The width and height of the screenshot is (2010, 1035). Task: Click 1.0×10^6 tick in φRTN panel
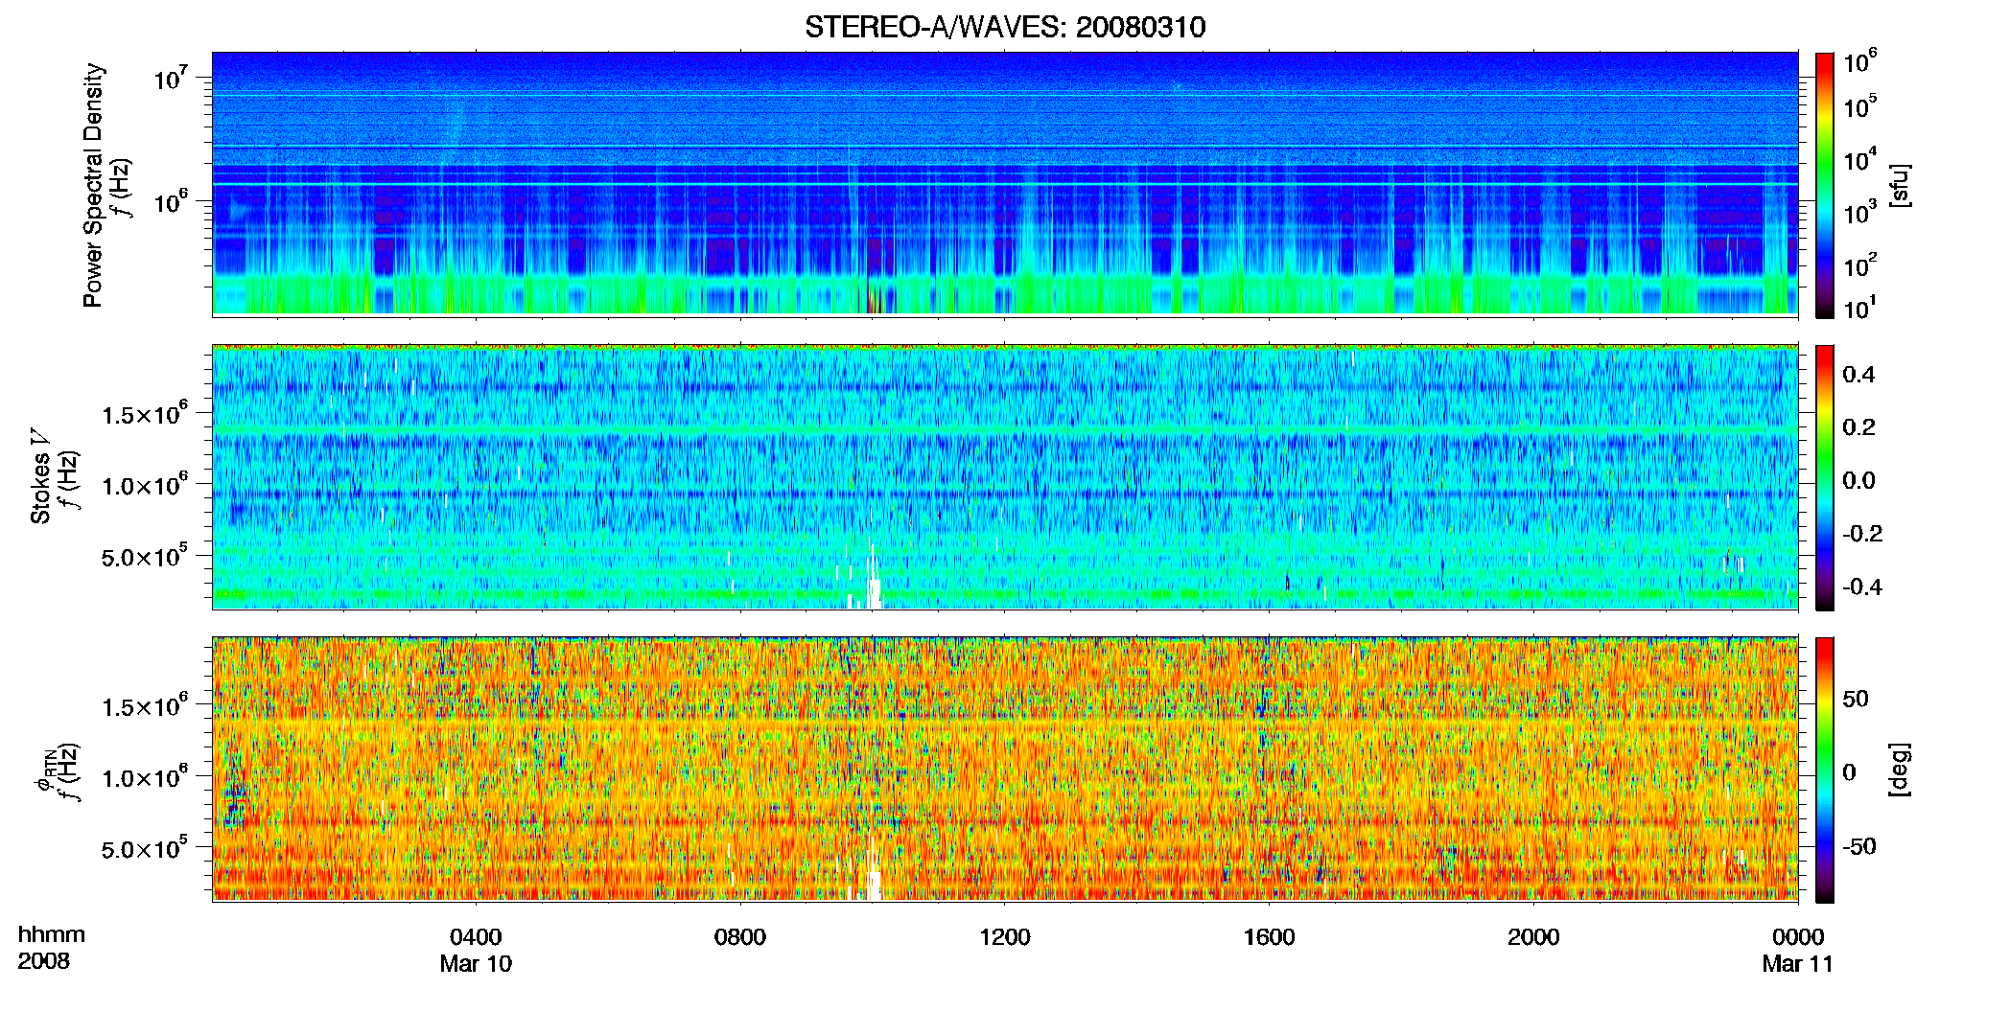pos(145,777)
